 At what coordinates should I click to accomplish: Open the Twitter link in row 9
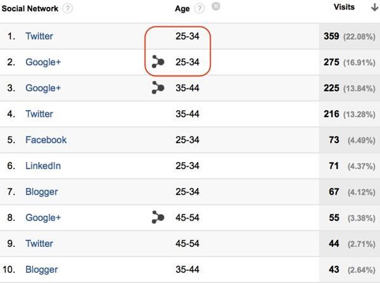(x=39, y=243)
